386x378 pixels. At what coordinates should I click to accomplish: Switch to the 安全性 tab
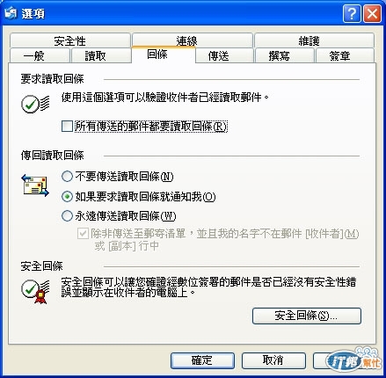coord(70,40)
